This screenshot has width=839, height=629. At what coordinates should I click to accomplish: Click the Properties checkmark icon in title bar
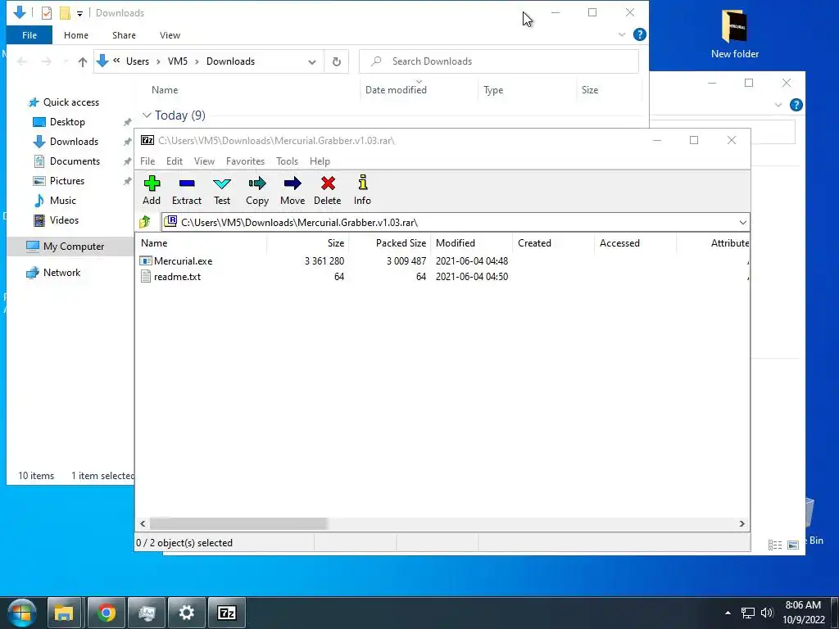tap(47, 13)
